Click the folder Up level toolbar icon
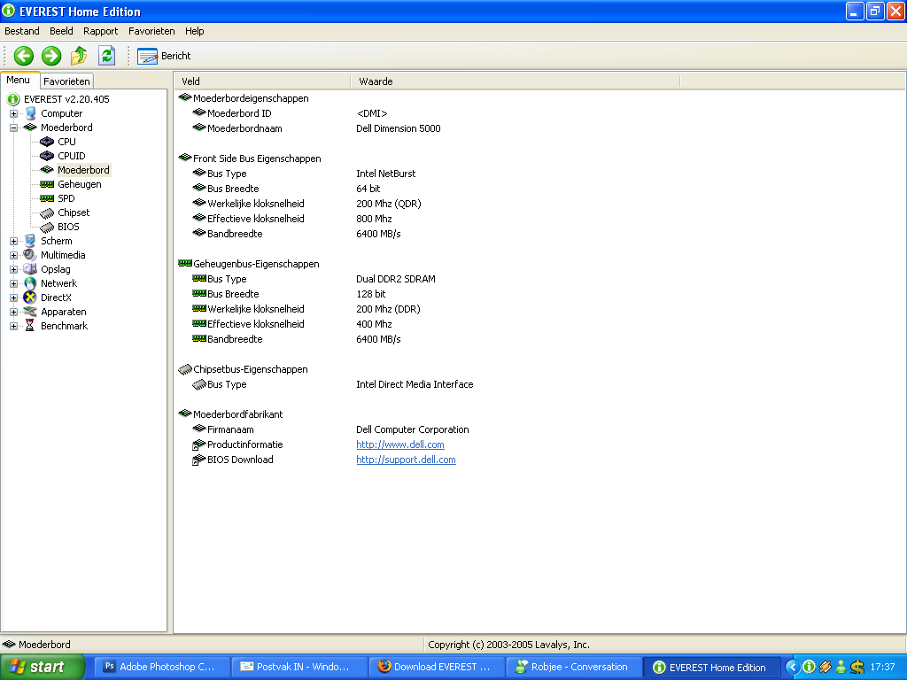 pos(79,56)
